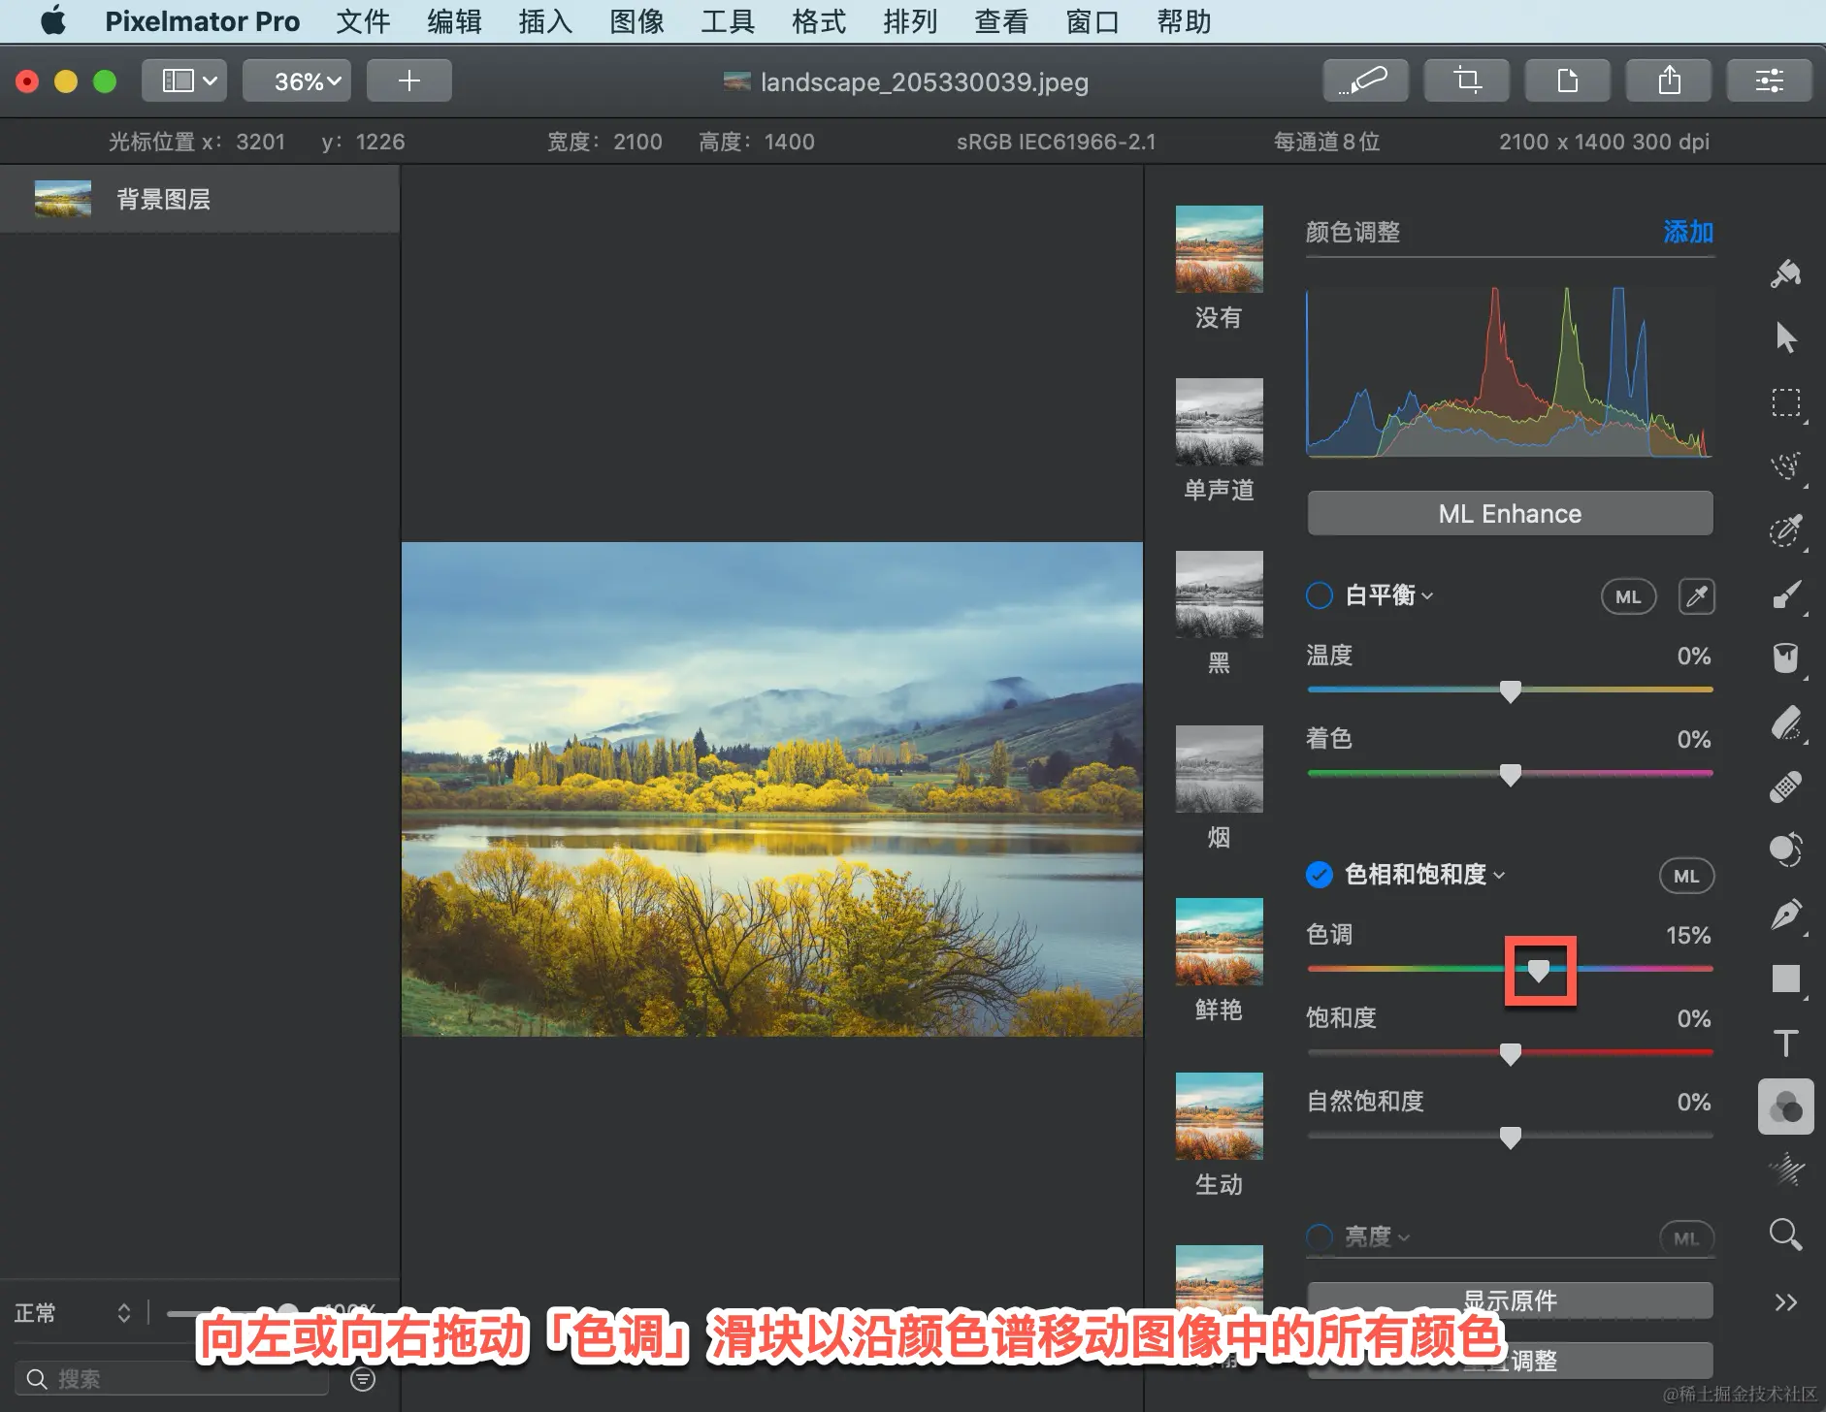Enable the 白平衡 adjustment checkbox
This screenshot has width=1826, height=1412.
(x=1320, y=595)
